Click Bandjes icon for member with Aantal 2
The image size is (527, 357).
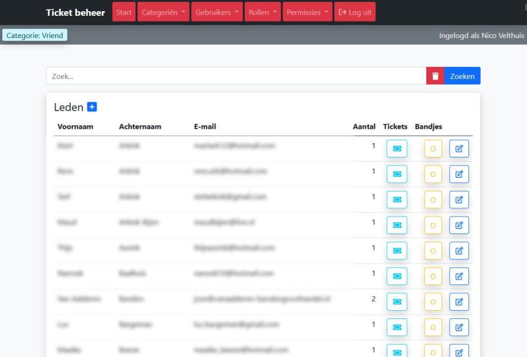pos(433,302)
